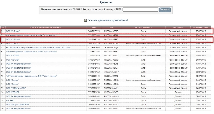Click the АО "РКК" issuer link
214x114 pixels.
click(10, 100)
